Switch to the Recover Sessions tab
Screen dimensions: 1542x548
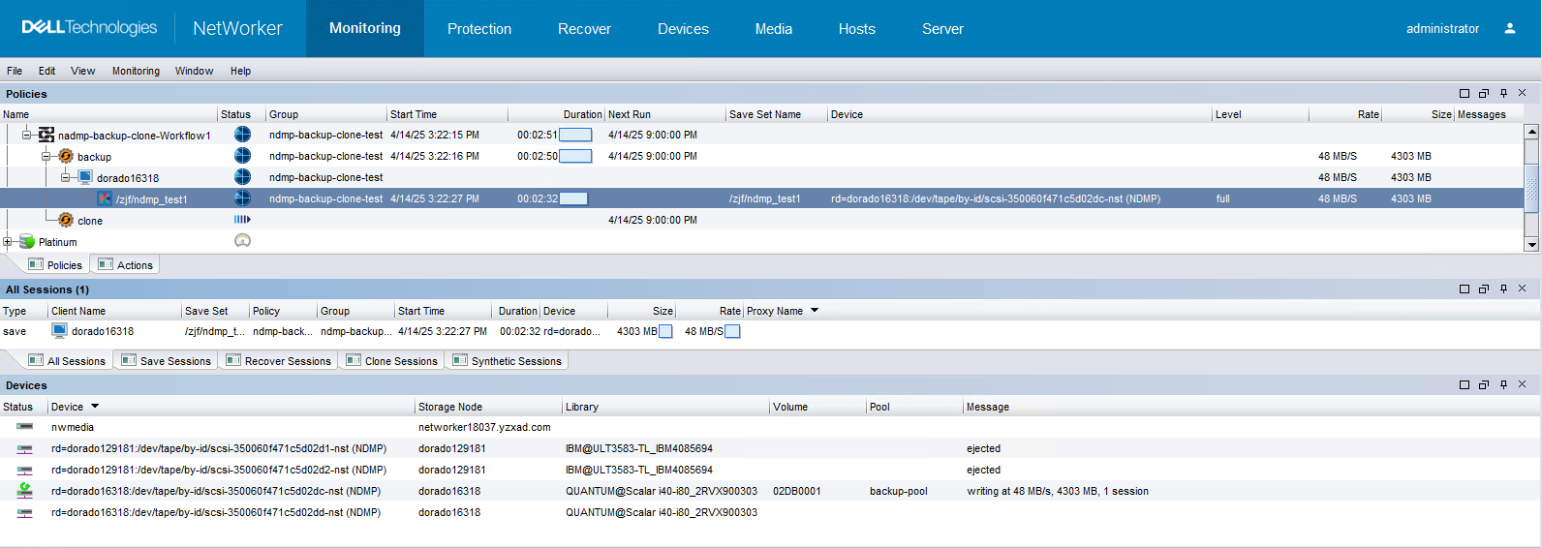pos(278,360)
